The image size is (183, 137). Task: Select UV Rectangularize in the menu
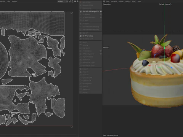pyautogui.click(x=91, y=54)
